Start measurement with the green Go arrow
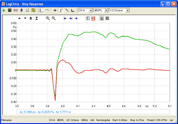178x124 pixels. coord(4,11)
